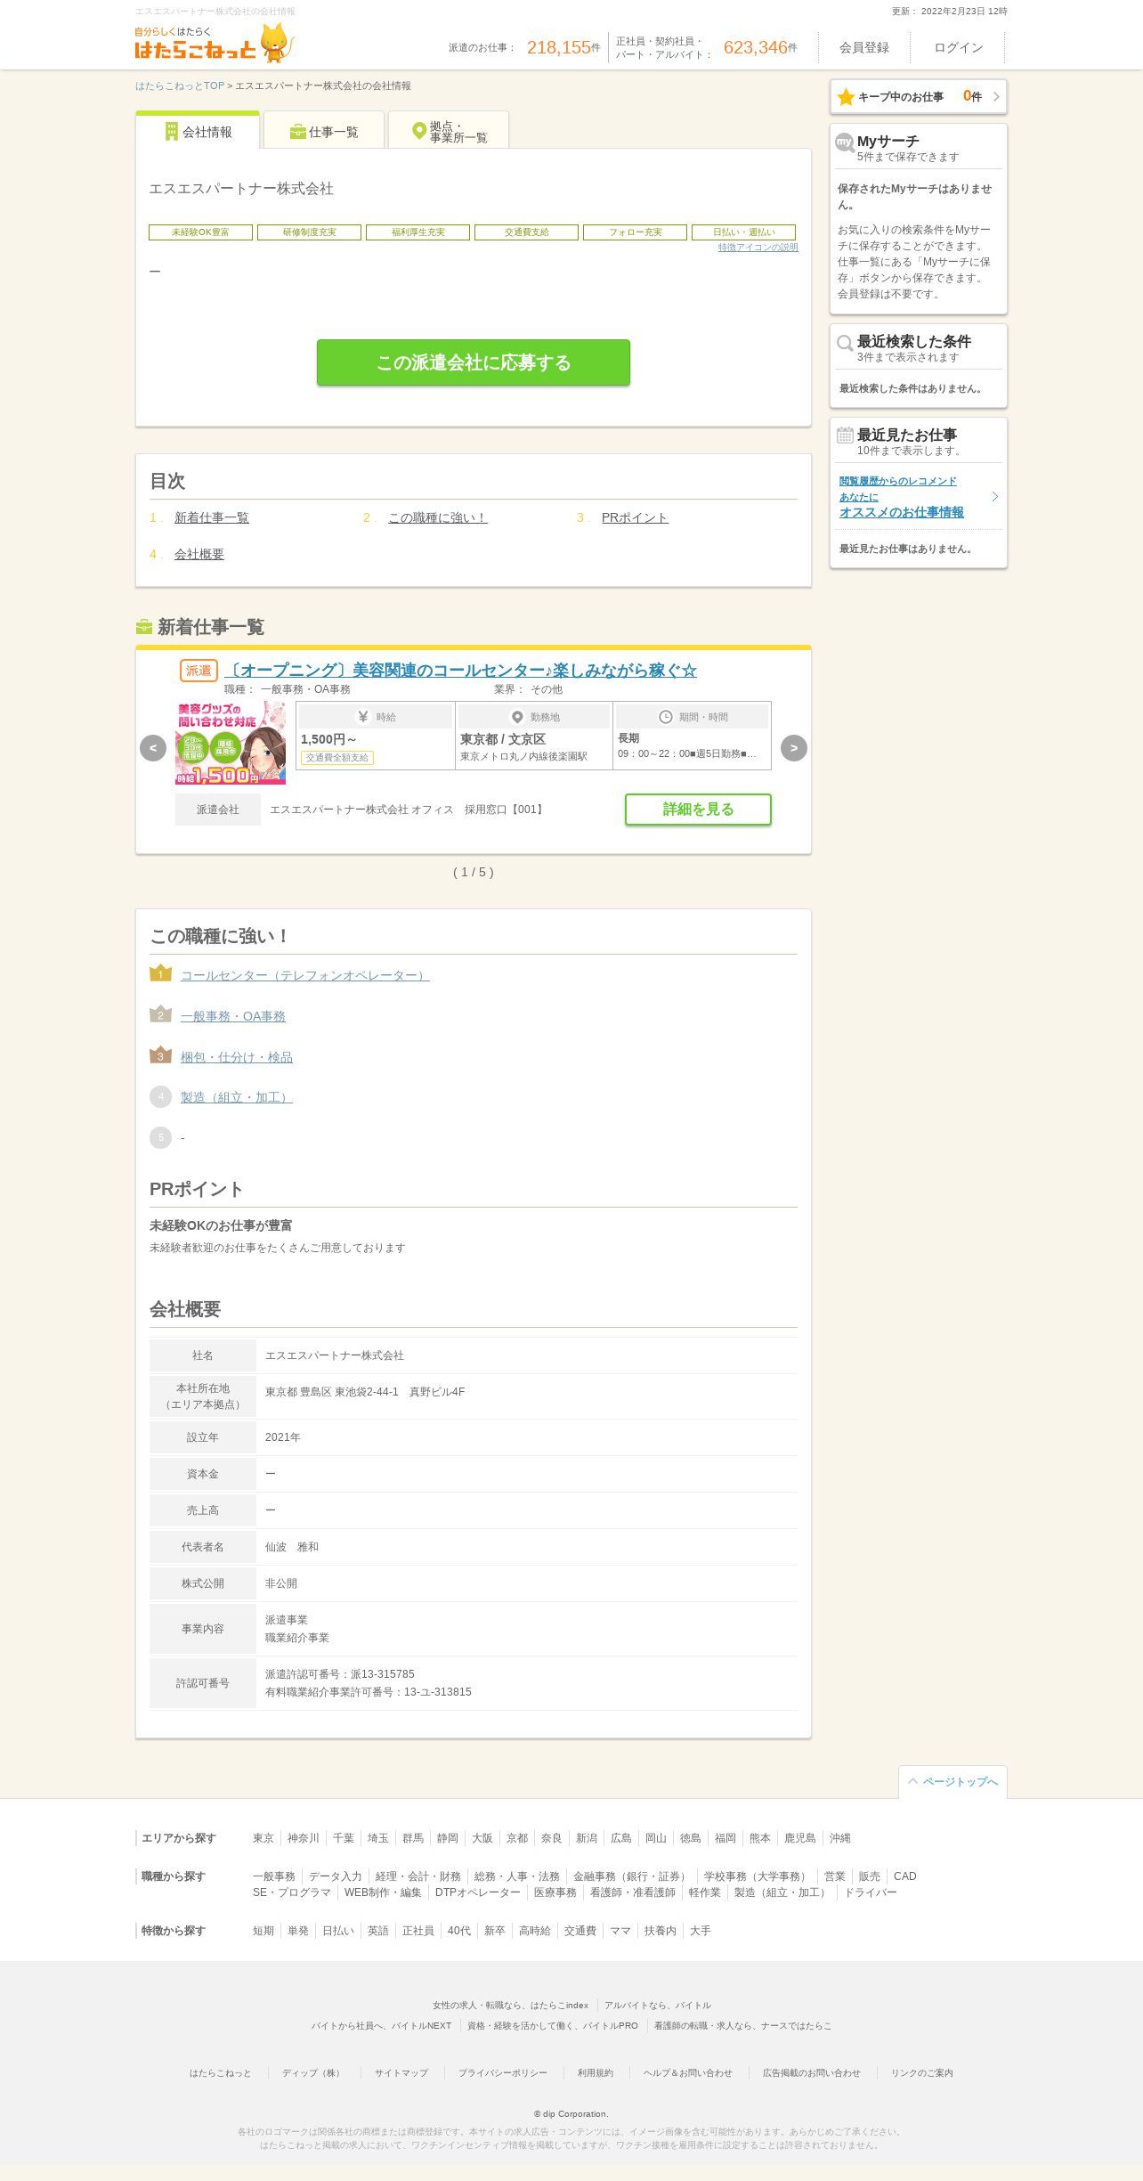This screenshot has width=1143, height=2181.
Task: Click the map pin icon in 勤務地 header
Action: click(x=517, y=717)
